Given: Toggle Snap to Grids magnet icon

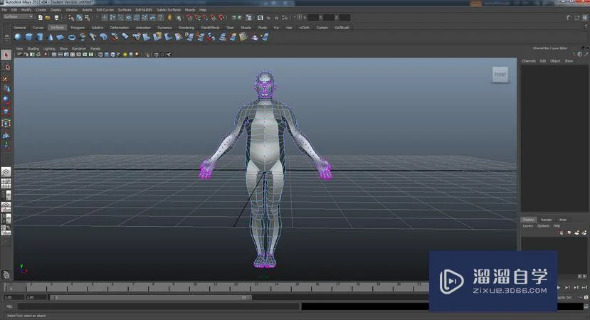Looking at the screenshot, I should [x=189, y=18].
